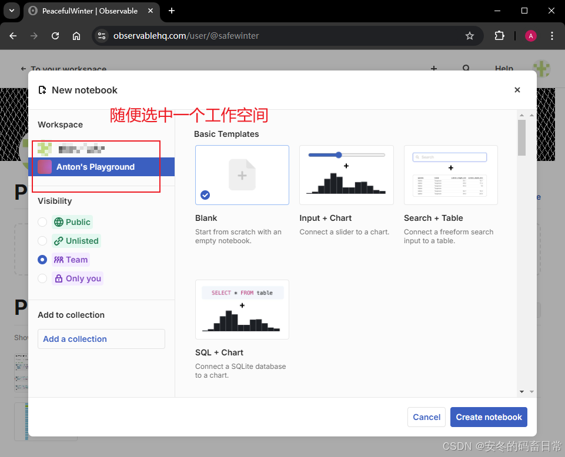Image resolution: width=565 pixels, height=457 pixels.
Task: Click the Visibility section heading
Action: (x=55, y=201)
